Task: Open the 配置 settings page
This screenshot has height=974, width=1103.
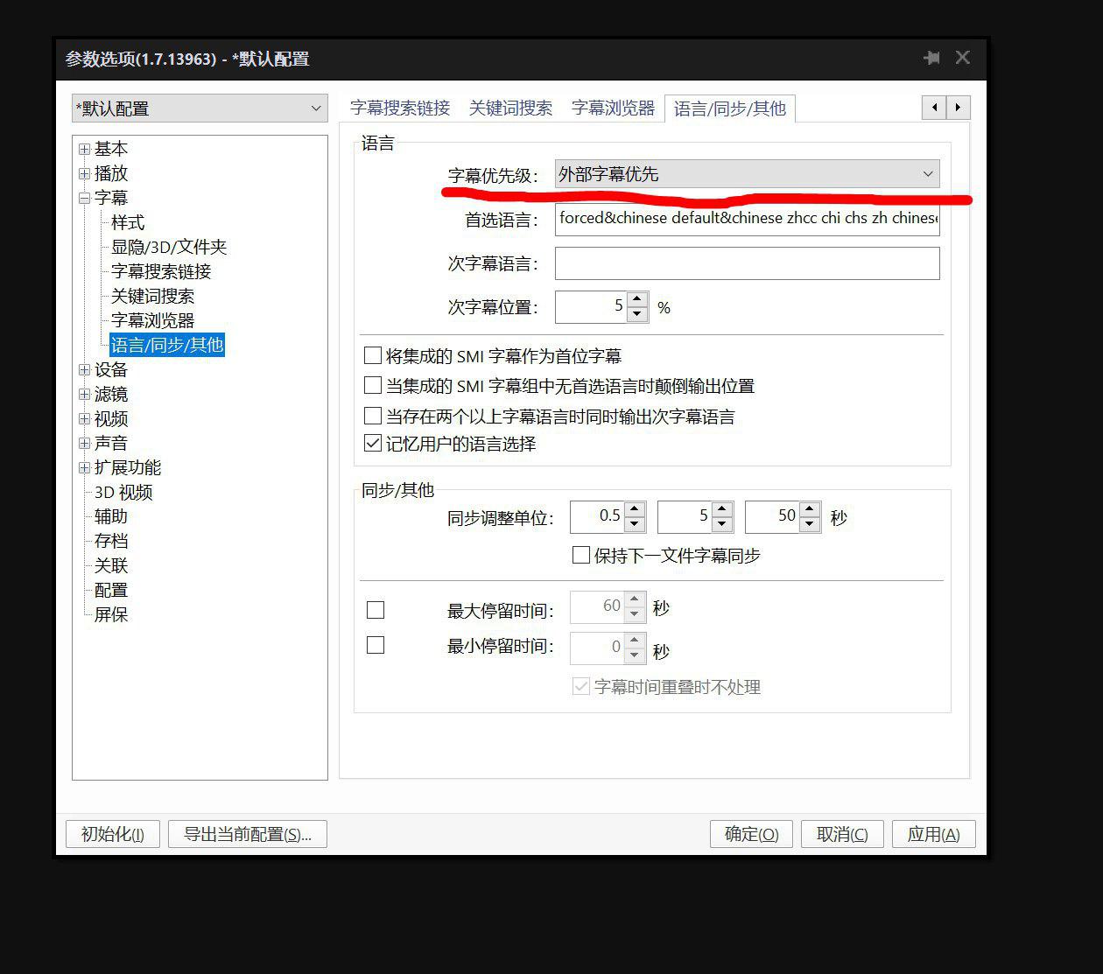Action: coord(111,590)
